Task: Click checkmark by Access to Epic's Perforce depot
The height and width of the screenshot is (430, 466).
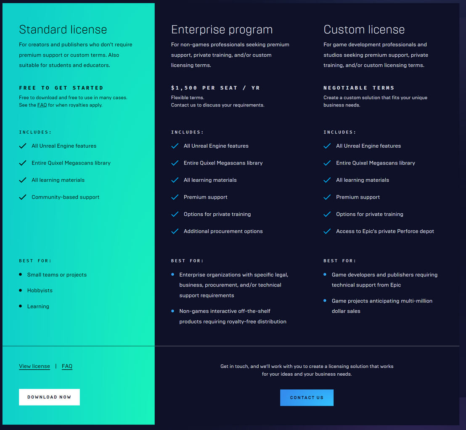Action: (x=327, y=231)
